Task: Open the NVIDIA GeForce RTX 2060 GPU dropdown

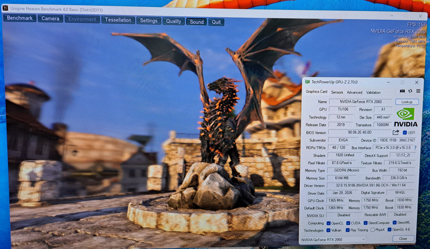Action: tap(333, 239)
